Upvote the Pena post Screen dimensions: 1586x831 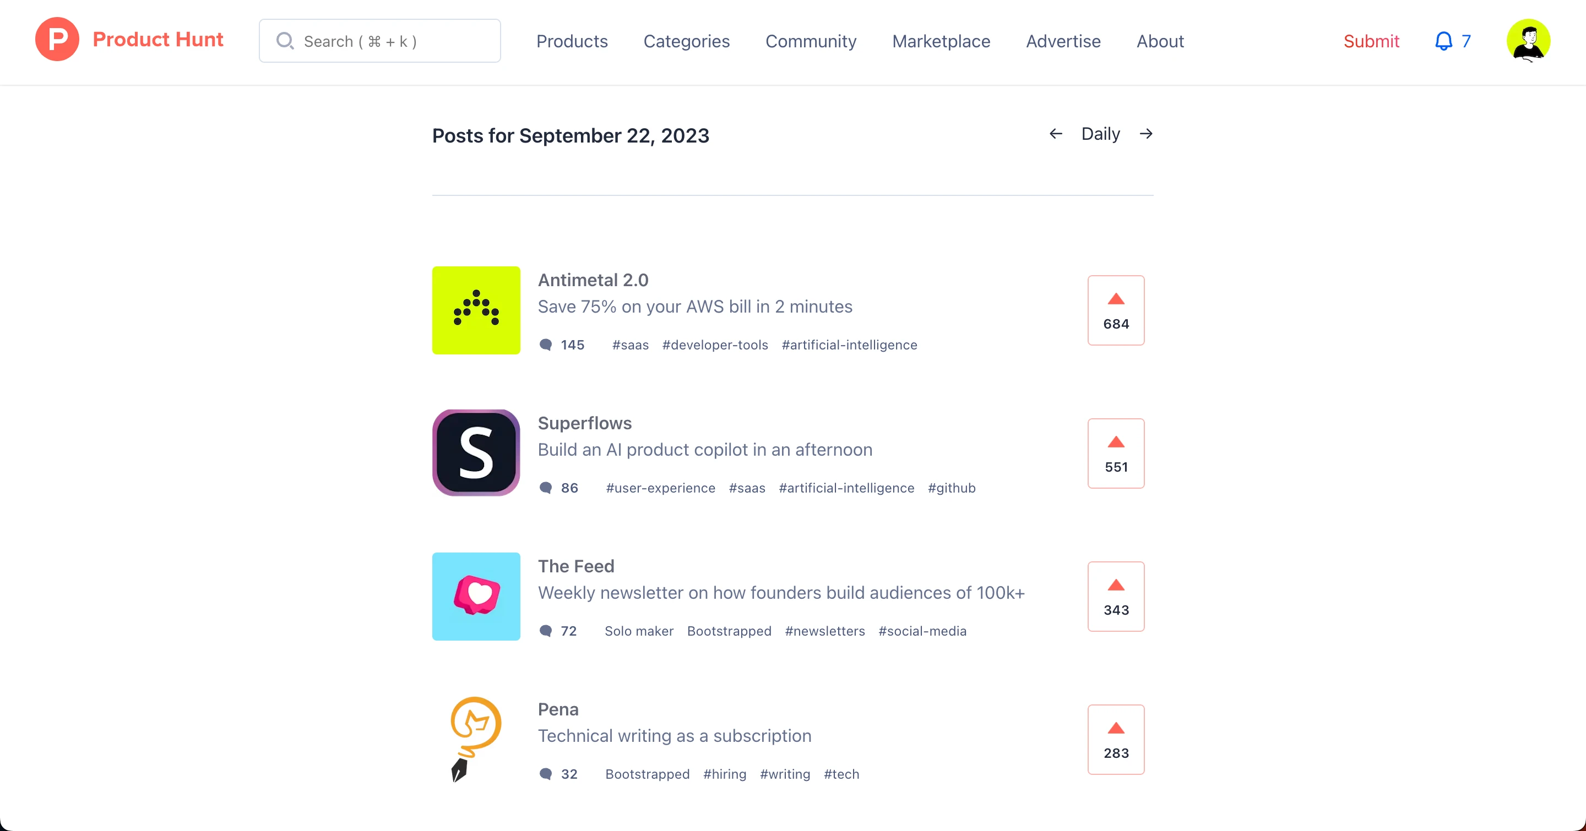(x=1116, y=739)
